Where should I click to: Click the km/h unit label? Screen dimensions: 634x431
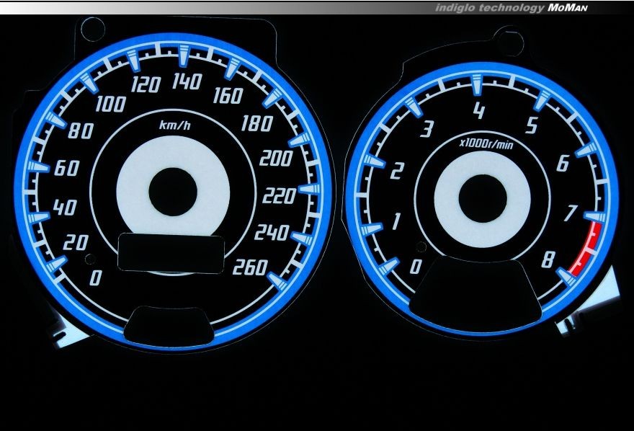175,126
